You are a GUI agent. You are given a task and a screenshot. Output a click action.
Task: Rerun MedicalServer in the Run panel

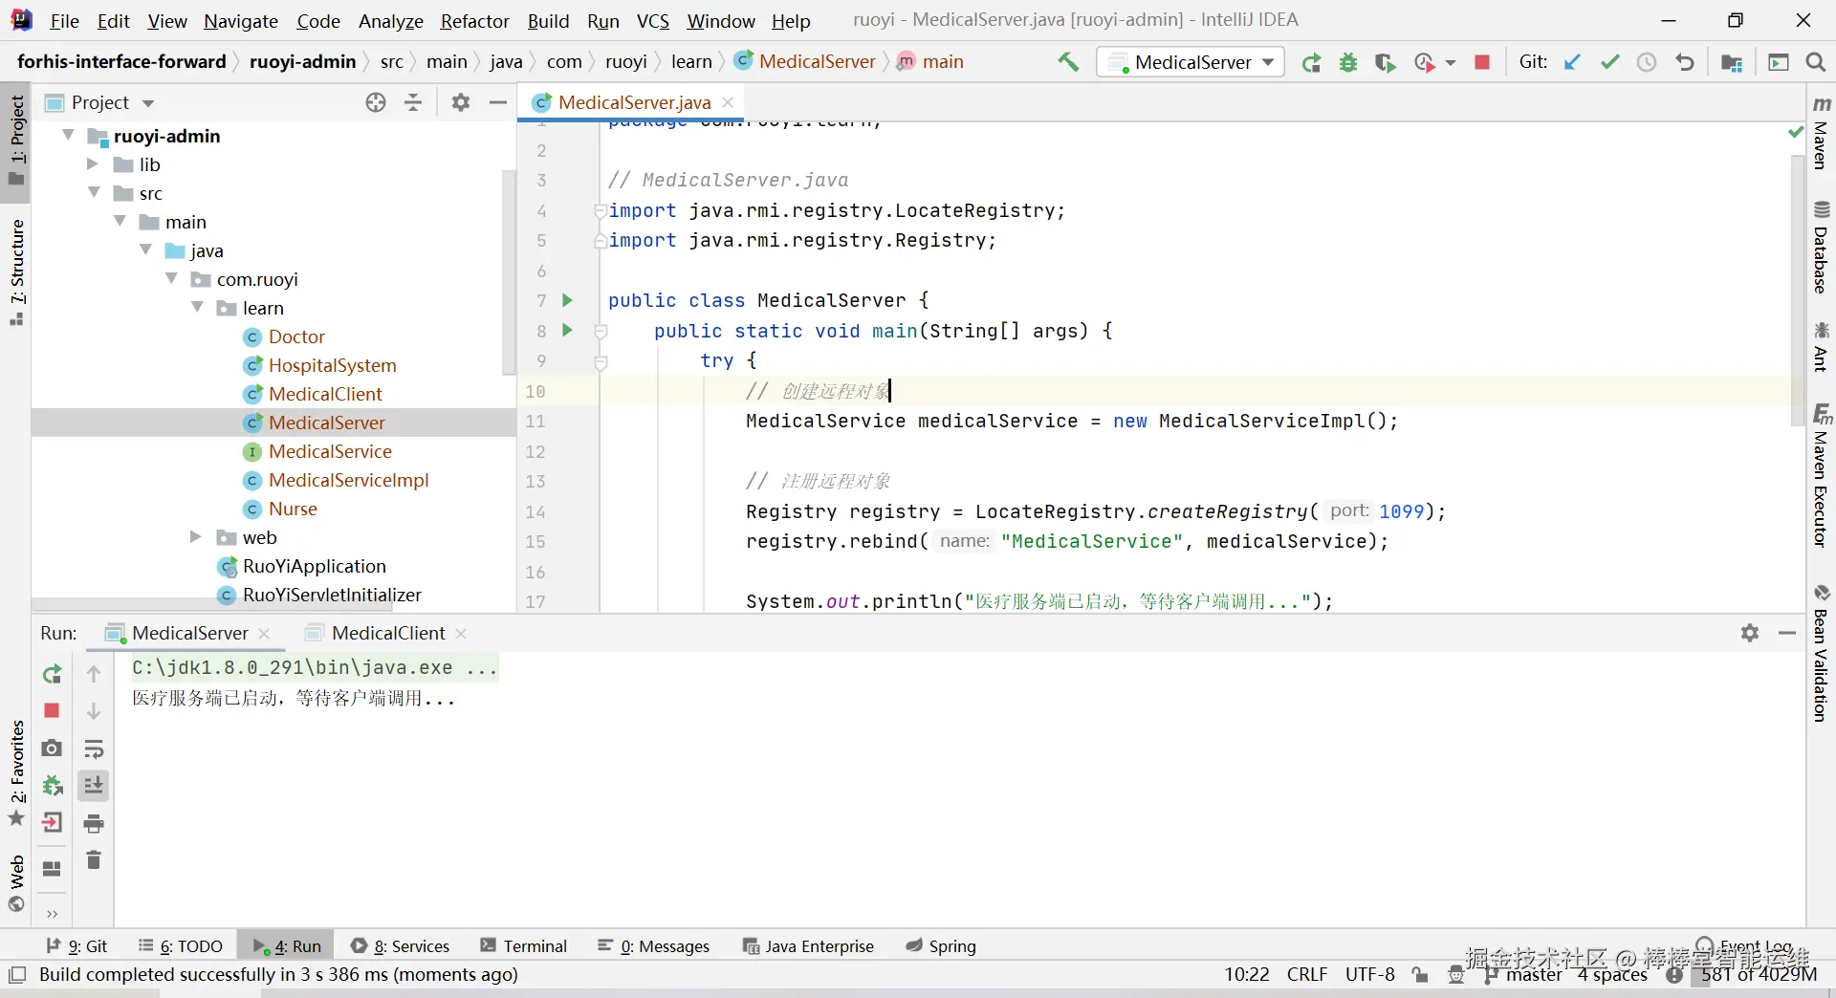pyautogui.click(x=52, y=674)
